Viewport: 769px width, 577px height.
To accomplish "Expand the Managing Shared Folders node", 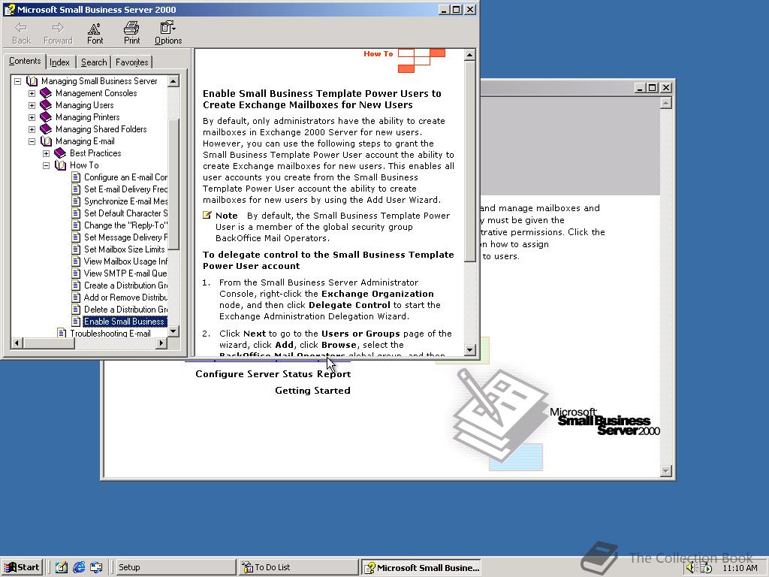I will pyautogui.click(x=32, y=129).
